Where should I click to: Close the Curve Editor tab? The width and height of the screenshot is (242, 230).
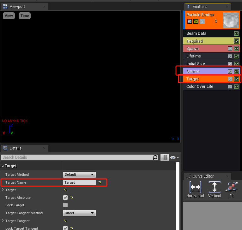tap(227, 176)
